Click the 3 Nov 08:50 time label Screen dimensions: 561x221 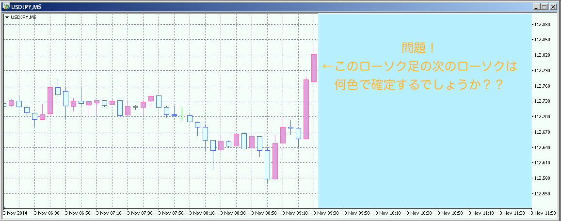point(264,213)
